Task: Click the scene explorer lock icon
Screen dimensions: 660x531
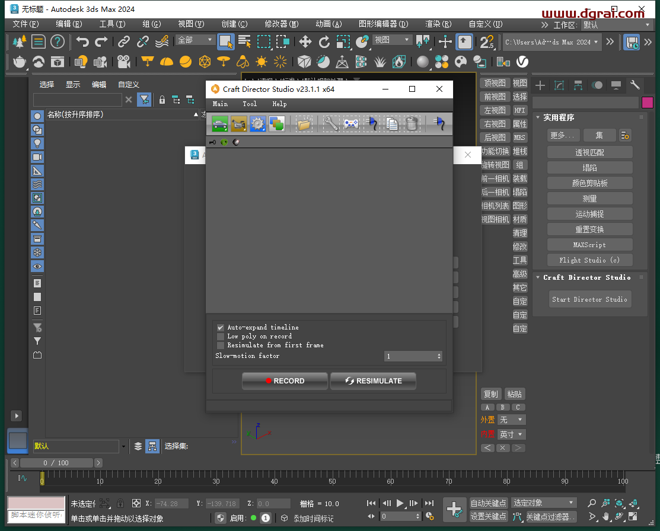Action: [162, 100]
